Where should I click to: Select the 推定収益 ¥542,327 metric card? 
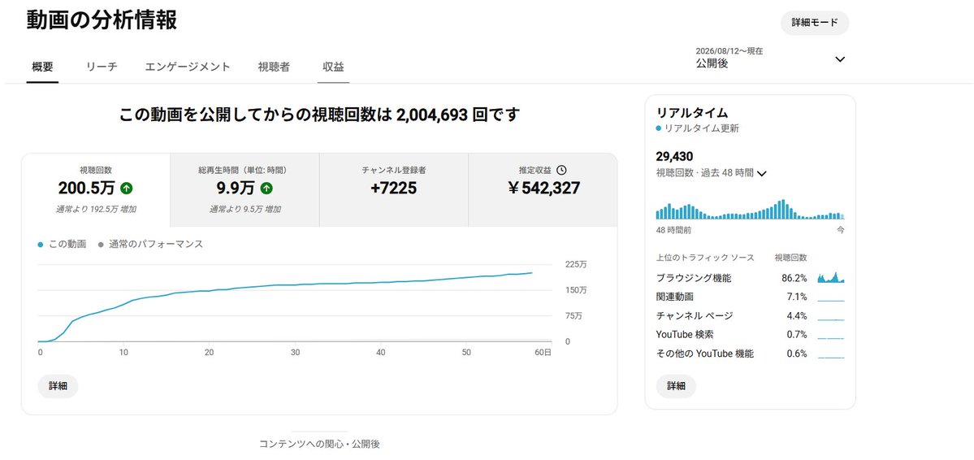click(543, 190)
